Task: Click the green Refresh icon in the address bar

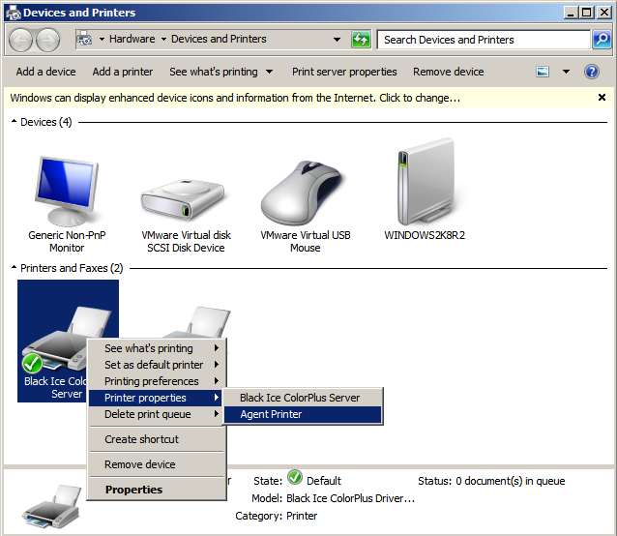Action: [x=361, y=40]
